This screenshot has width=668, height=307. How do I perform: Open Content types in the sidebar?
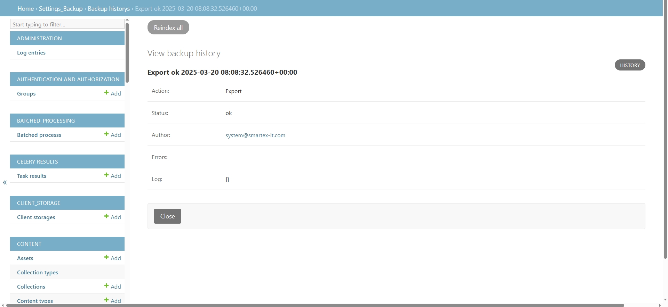[35, 300]
